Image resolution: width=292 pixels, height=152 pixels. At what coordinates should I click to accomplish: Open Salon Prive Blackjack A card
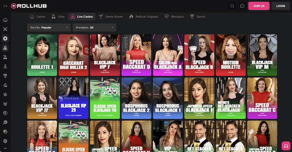(x=168, y=55)
